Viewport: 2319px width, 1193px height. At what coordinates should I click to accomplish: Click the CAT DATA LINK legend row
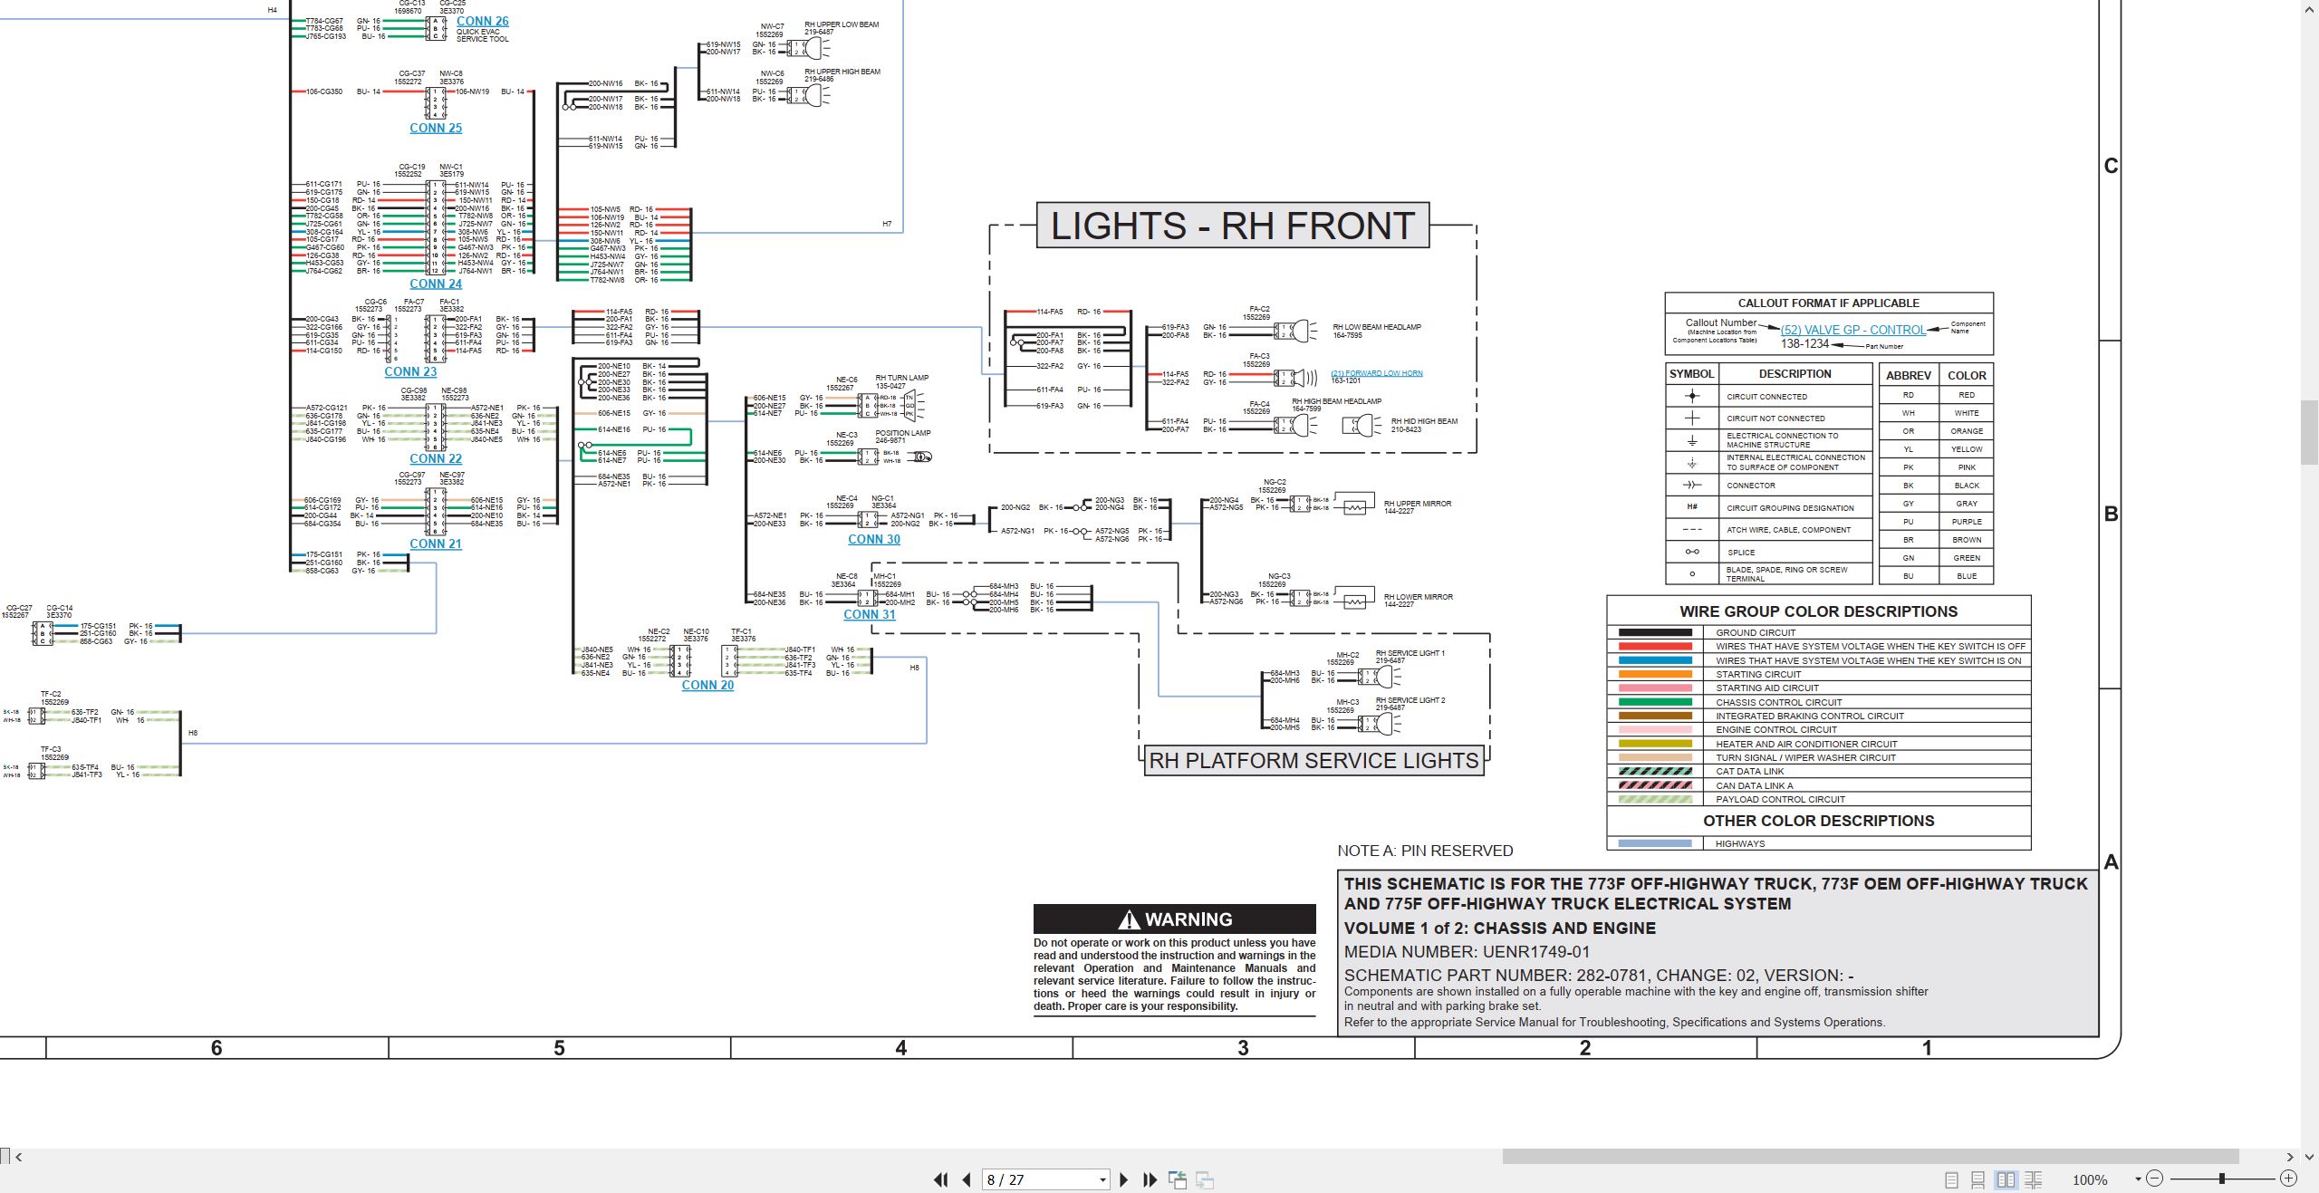(x=1818, y=772)
